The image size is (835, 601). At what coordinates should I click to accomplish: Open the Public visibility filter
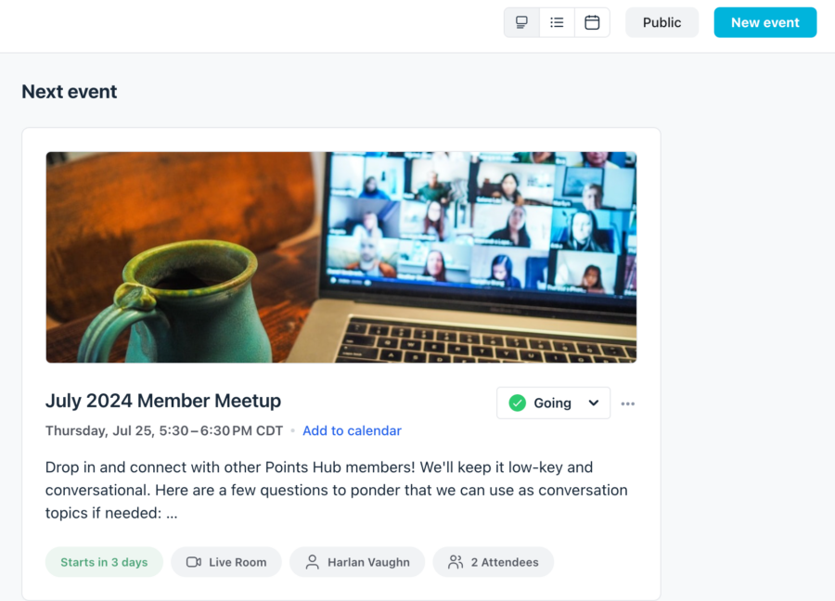[x=662, y=22]
